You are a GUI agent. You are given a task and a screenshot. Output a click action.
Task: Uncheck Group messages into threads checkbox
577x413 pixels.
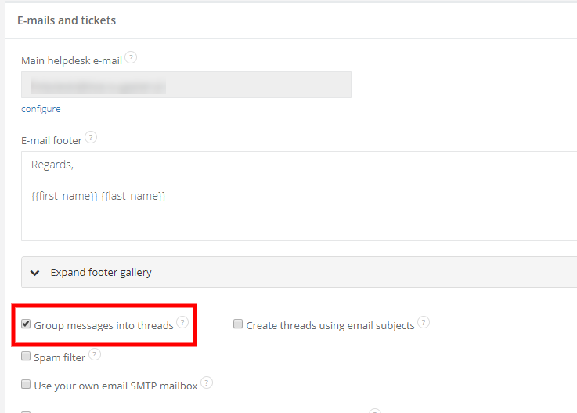[27, 324]
